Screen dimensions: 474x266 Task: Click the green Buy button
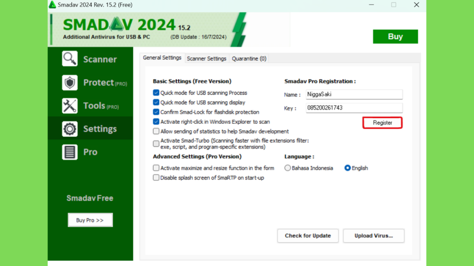[395, 36]
